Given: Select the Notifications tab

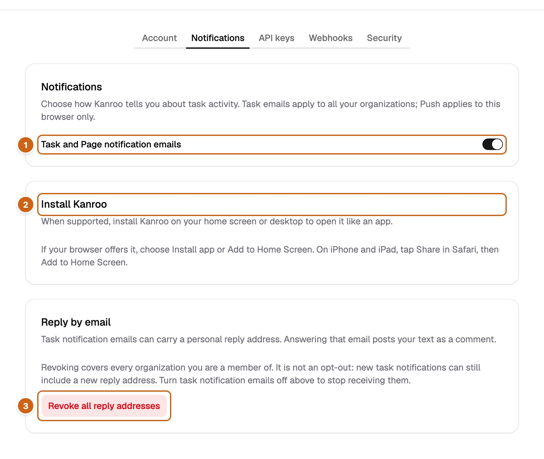Looking at the screenshot, I should click(x=218, y=38).
